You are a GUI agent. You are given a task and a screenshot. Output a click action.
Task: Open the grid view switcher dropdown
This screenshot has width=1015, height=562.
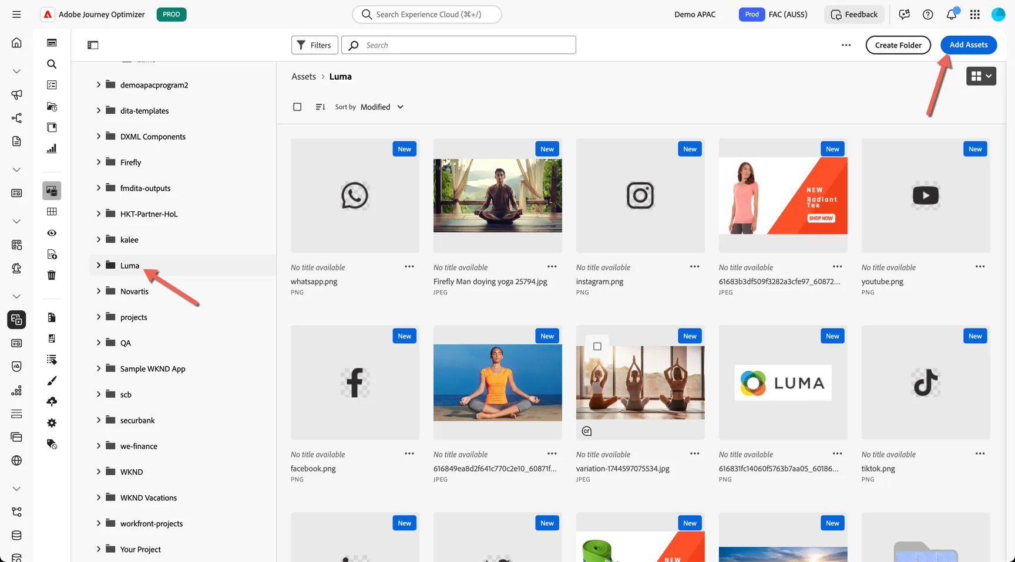pos(981,76)
